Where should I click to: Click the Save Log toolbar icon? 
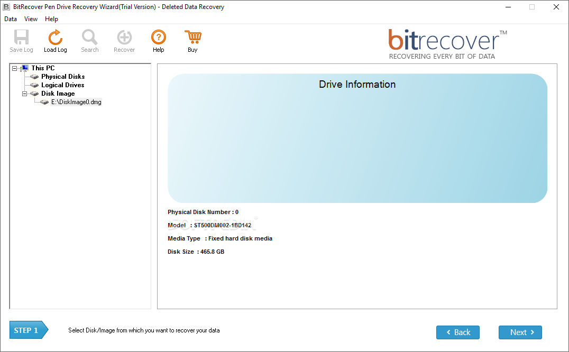[21, 37]
